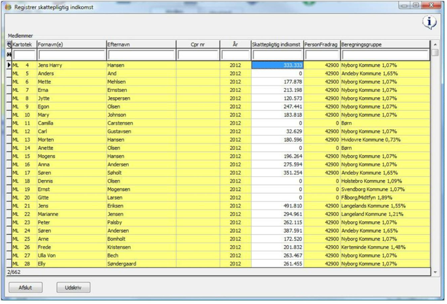
Task: Click last name Søholt
Action: [114, 173]
